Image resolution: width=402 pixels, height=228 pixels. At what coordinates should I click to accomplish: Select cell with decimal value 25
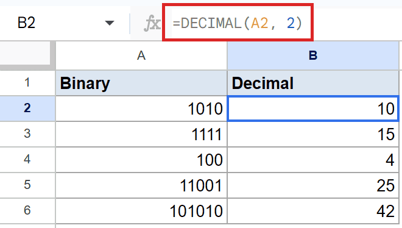click(x=313, y=185)
